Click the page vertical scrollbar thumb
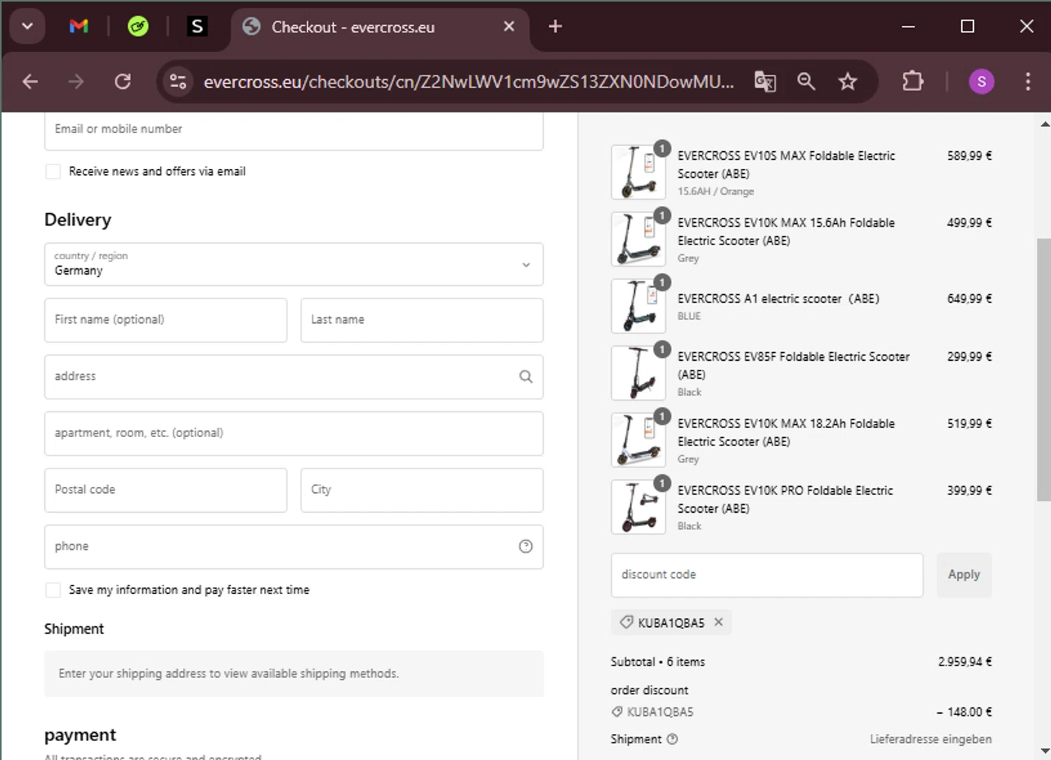 point(1044,370)
